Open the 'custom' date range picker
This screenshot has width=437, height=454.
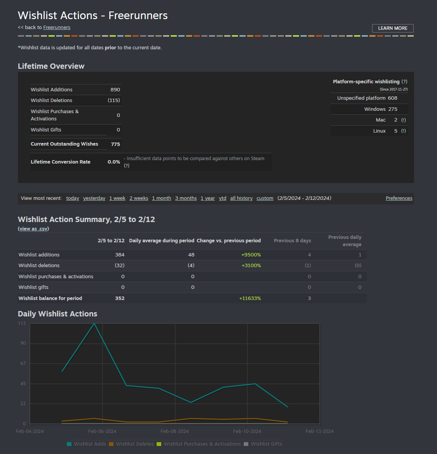coord(265,198)
